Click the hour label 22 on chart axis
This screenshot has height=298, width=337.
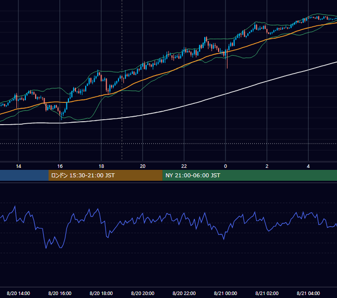click(184, 166)
